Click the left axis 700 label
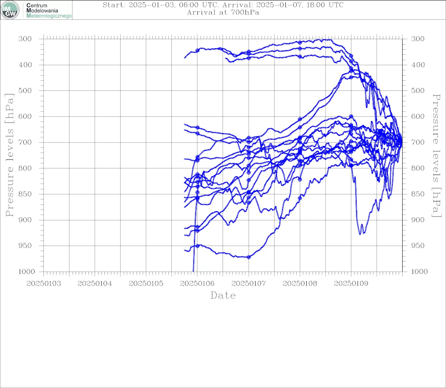446x388 pixels. click(x=25, y=142)
